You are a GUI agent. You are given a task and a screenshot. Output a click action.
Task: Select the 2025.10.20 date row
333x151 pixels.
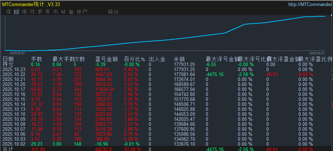14,85
